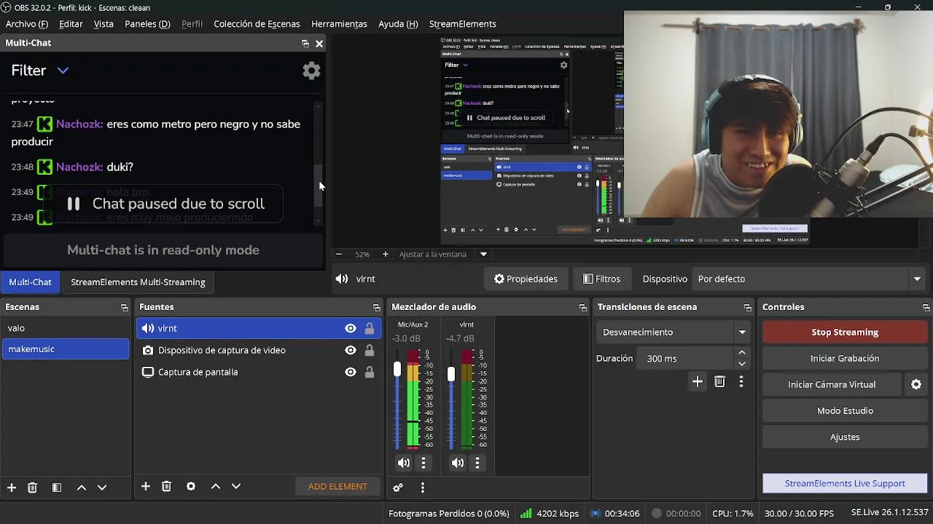Viewport: 933px width, 524px height.
Task: Open StreamElements menu
Action: pos(462,24)
